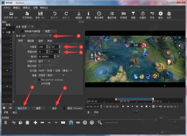The height and width of the screenshot is (136, 187).
Task: Click the 配置... configure button
Action: (x=49, y=31)
